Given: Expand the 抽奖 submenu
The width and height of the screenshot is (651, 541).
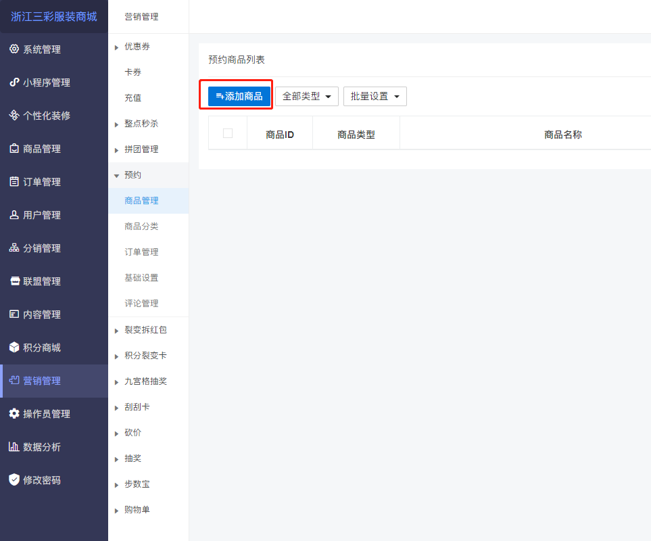Looking at the screenshot, I should [x=117, y=460].
